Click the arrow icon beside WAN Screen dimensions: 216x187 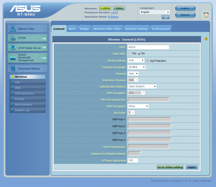(x=13, y=88)
